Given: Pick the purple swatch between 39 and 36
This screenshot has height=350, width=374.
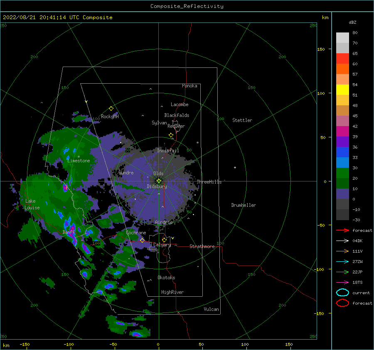Looking at the screenshot, I should [x=342, y=141].
